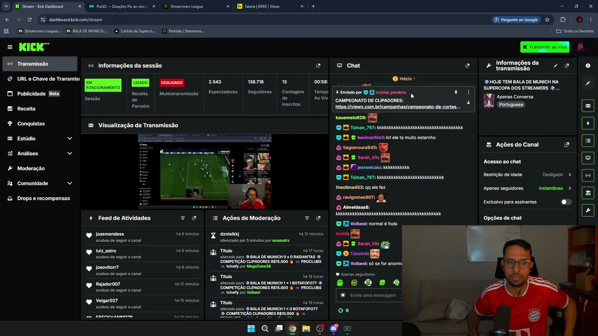
Task: Switch to the Tabela BRKK Viewx tab
Action: [x=271, y=7]
